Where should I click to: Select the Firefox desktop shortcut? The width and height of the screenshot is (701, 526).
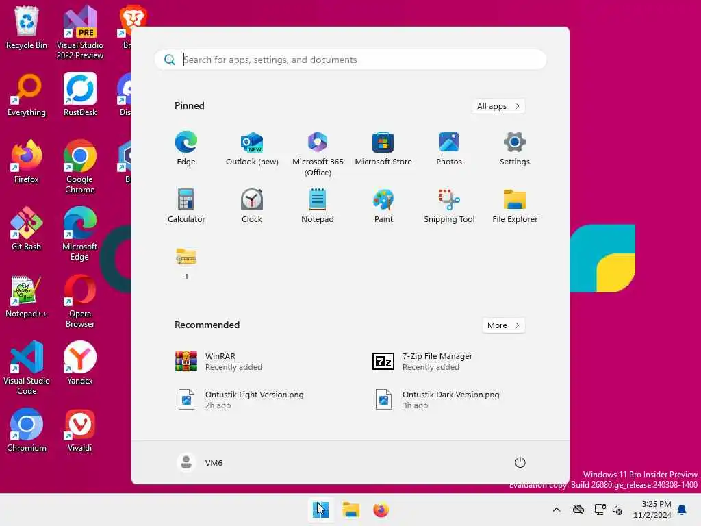pos(27,162)
